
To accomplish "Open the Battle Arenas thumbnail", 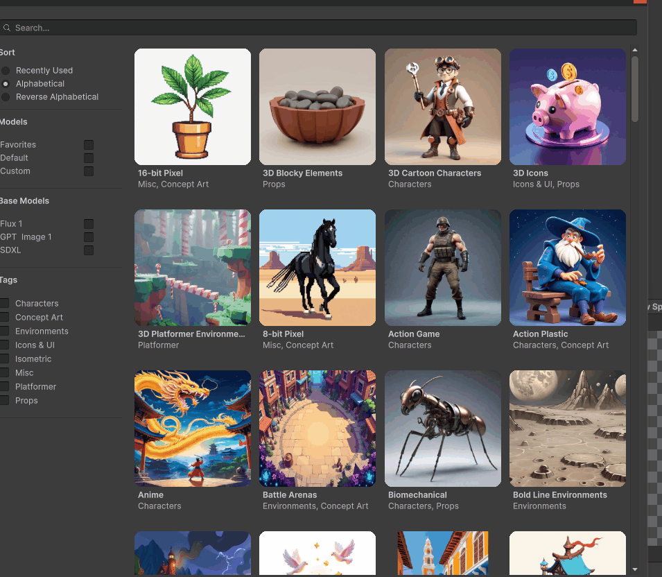I will coord(317,429).
